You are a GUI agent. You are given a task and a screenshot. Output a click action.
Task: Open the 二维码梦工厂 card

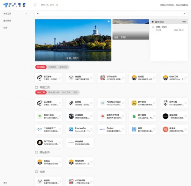click(x=49, y=129)
